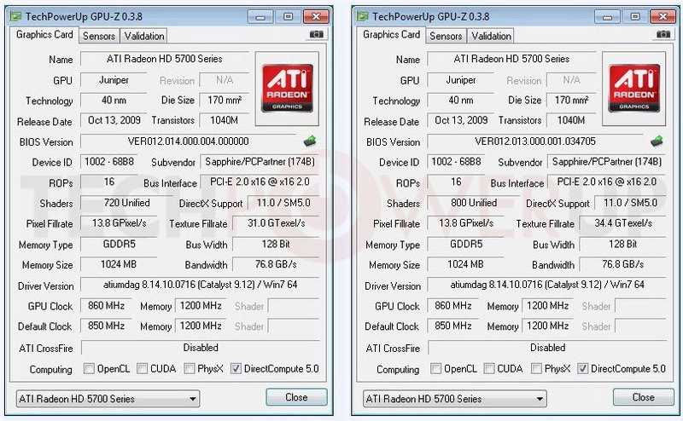
Task: Click the GPU-Z title bar icon in left window
Action: (x=15, y=16)
